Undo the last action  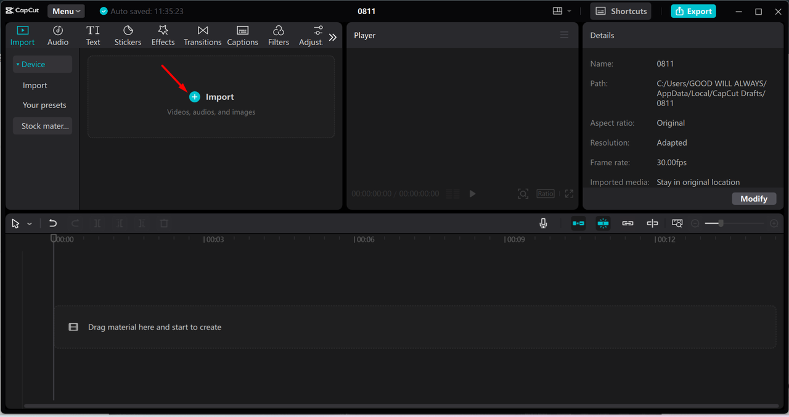(x=53, y=223)
